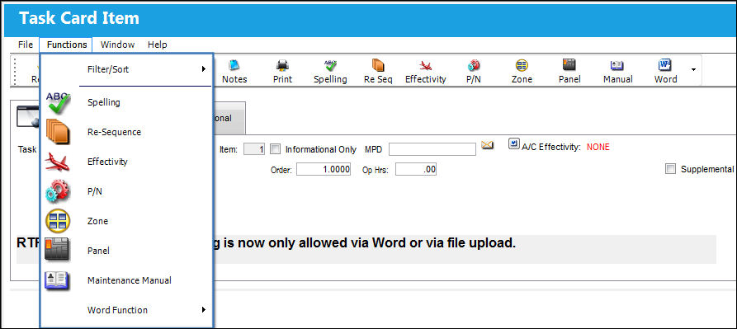The width and height of the screenshot is (737, 329).
Task: Click the dark Panel menu icon
Action: click(57, 250)
